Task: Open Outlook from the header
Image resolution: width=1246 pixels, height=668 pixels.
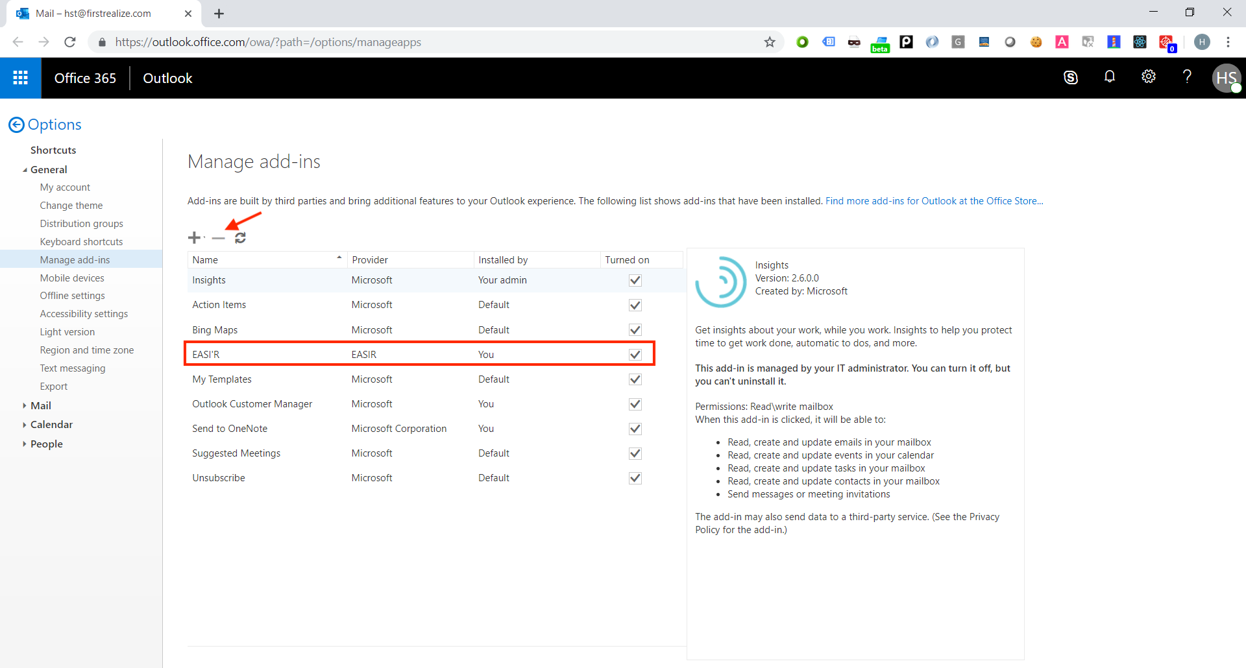Action: pyautogui.click(x=167, y=78)
